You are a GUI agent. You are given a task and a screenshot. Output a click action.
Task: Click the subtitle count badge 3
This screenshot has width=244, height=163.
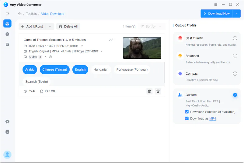click(x=40, y=57)
